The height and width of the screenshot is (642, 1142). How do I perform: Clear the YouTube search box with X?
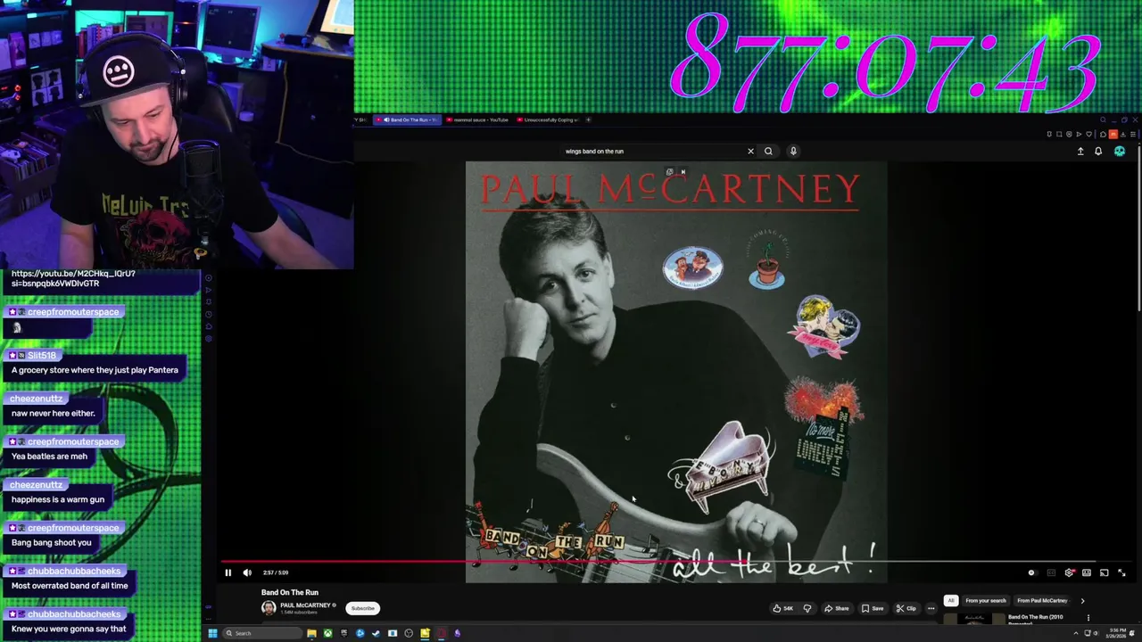point(750,151)
